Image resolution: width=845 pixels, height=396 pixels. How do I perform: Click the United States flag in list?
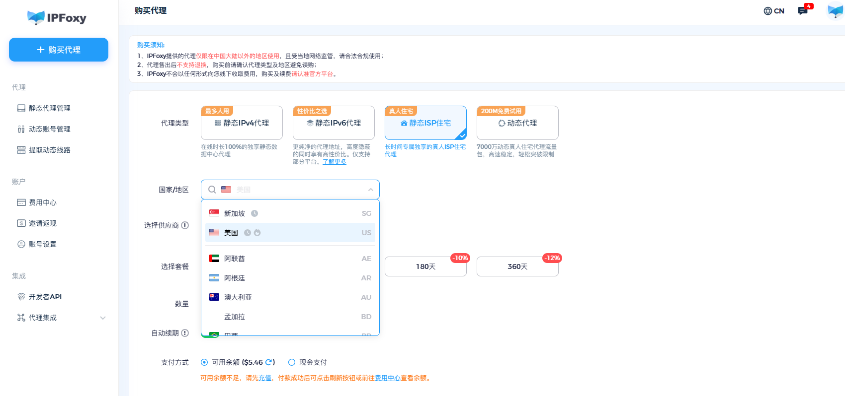tap(214, 233)
